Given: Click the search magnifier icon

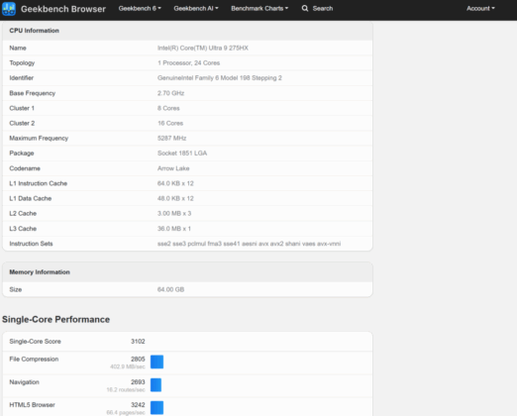Looking at the screenshot, I should tap(305, 8).
